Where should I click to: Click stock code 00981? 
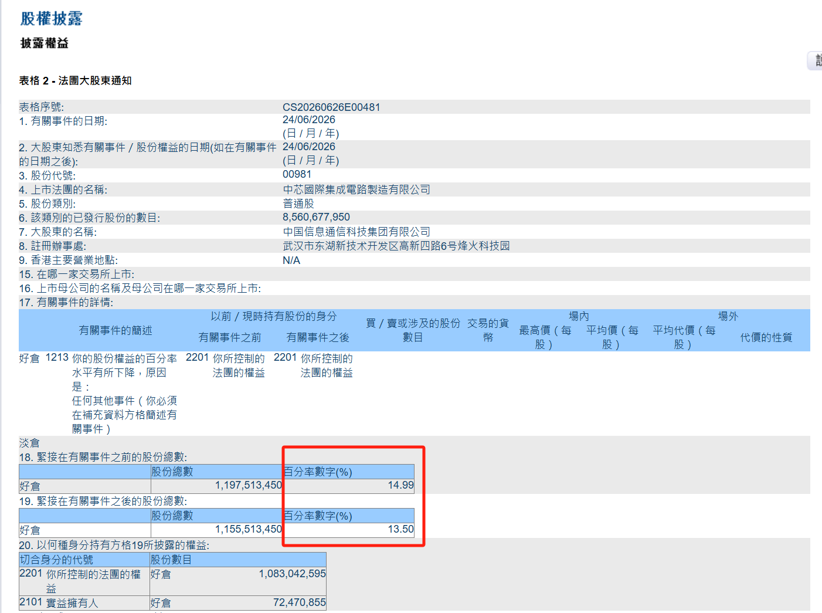297,174
